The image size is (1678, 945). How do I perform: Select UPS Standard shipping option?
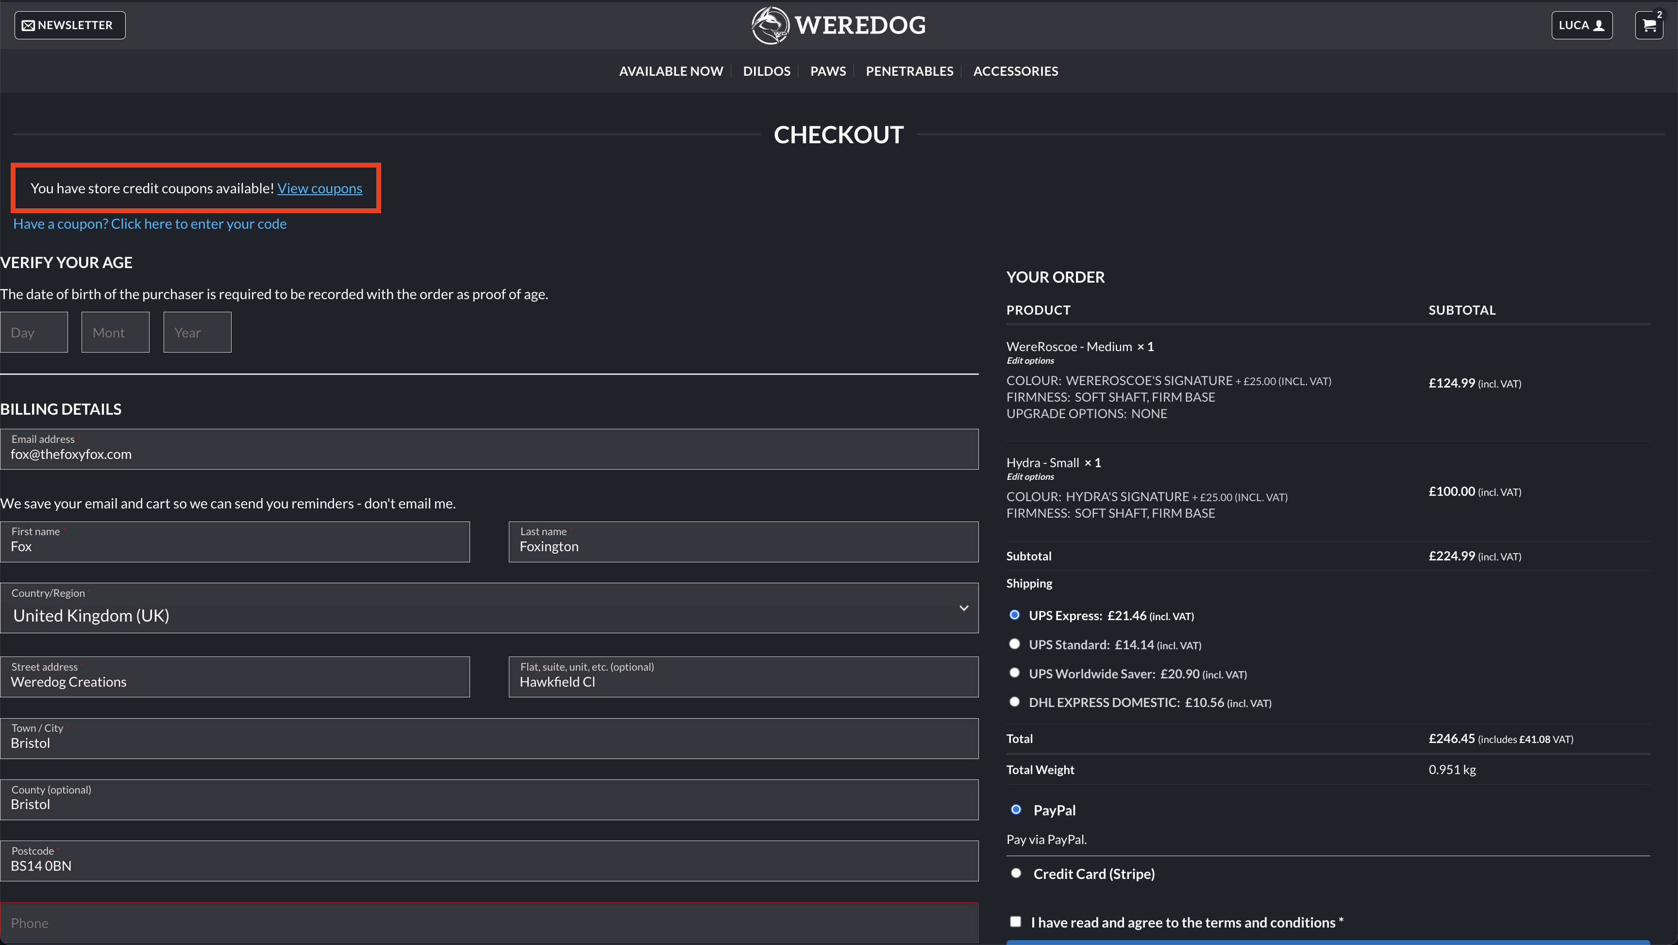(1014, 644)
